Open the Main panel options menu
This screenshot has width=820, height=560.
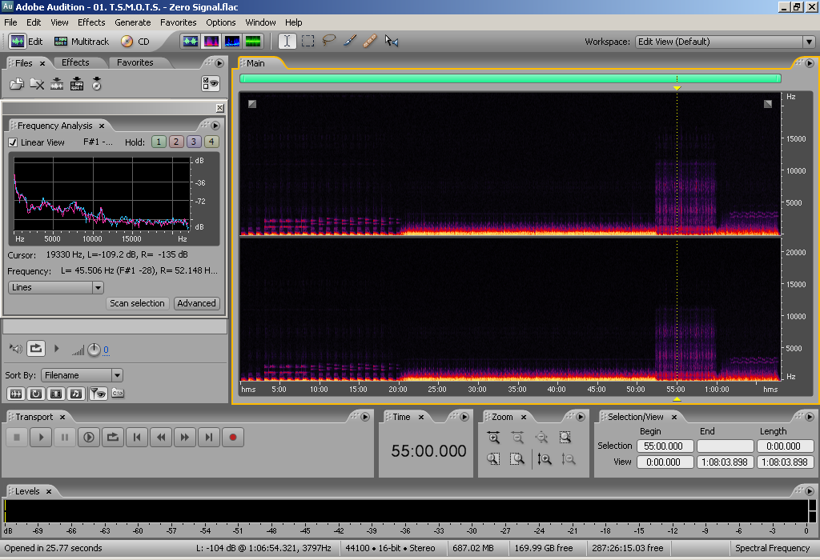click(810, 62)
